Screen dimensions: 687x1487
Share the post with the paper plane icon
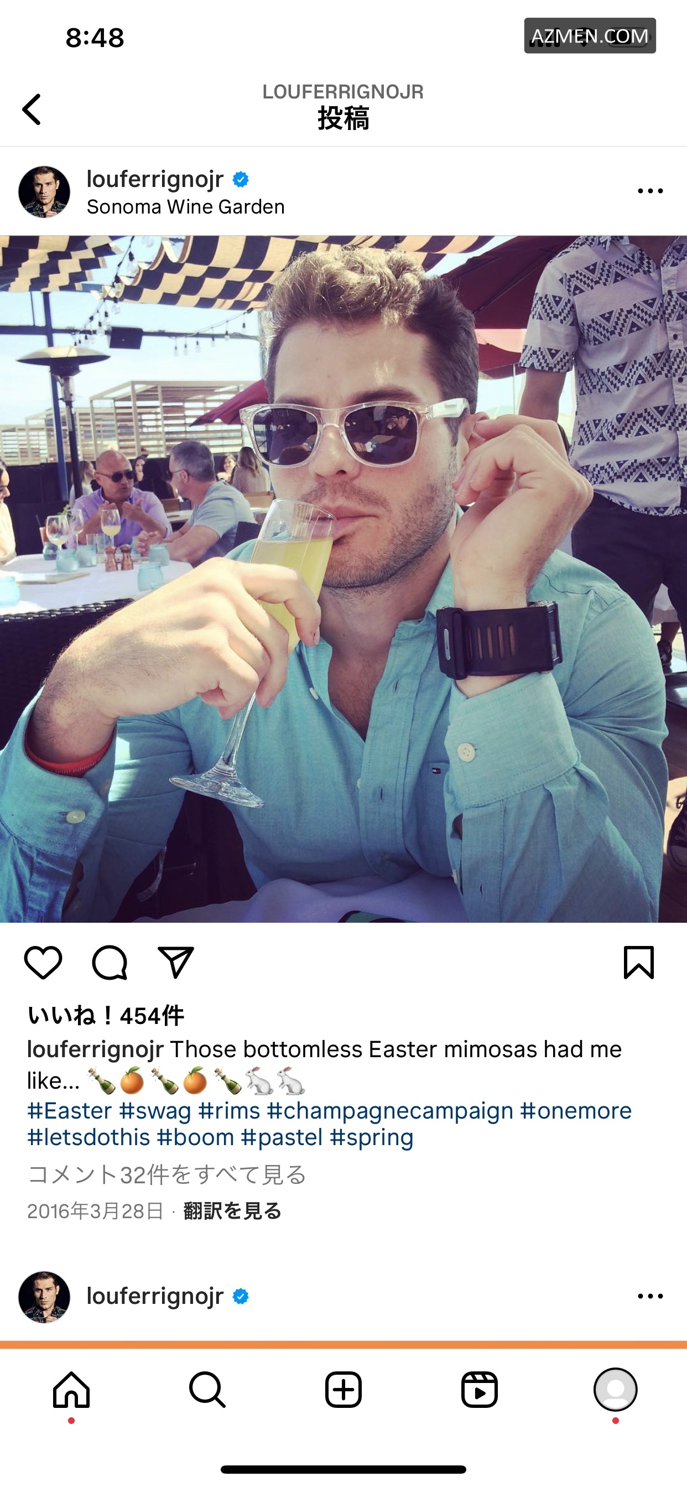coord(176,962)
